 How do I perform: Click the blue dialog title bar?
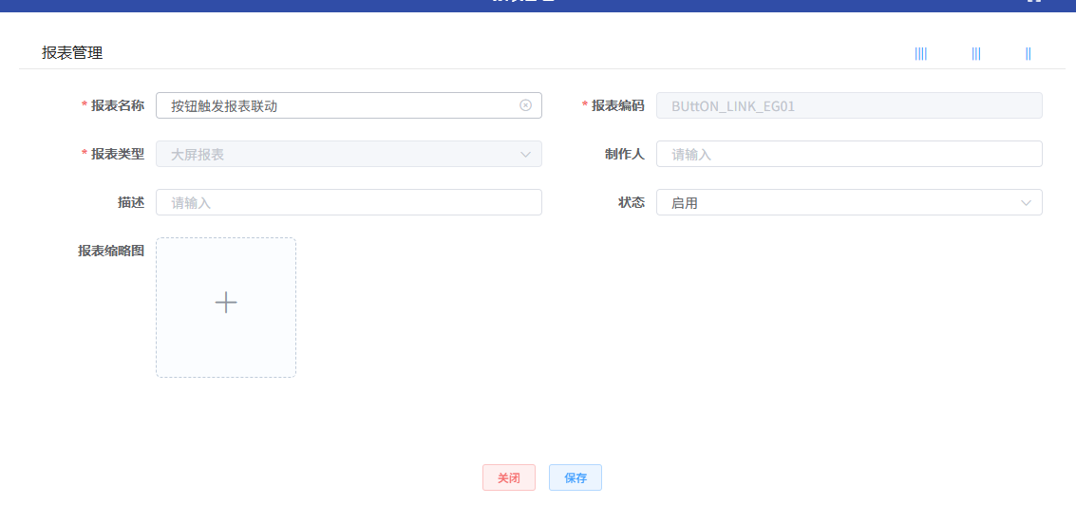285,5
